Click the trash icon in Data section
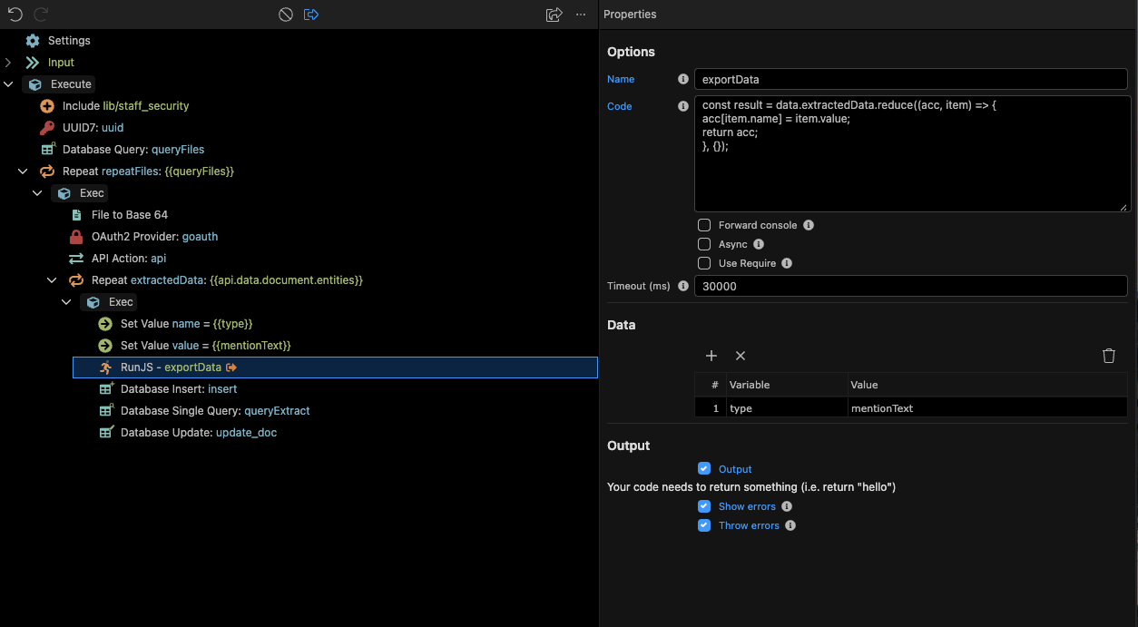The width and height of the screenshot is (1138, 627). point(1108,356)
